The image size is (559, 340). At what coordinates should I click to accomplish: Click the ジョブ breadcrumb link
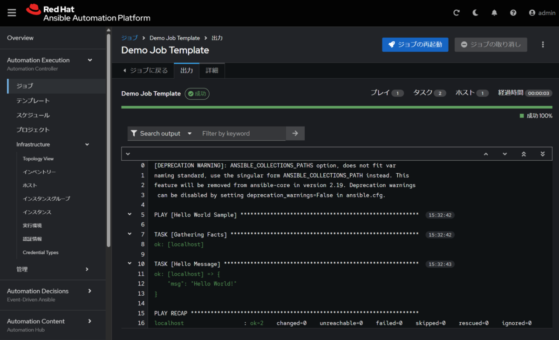130,38
